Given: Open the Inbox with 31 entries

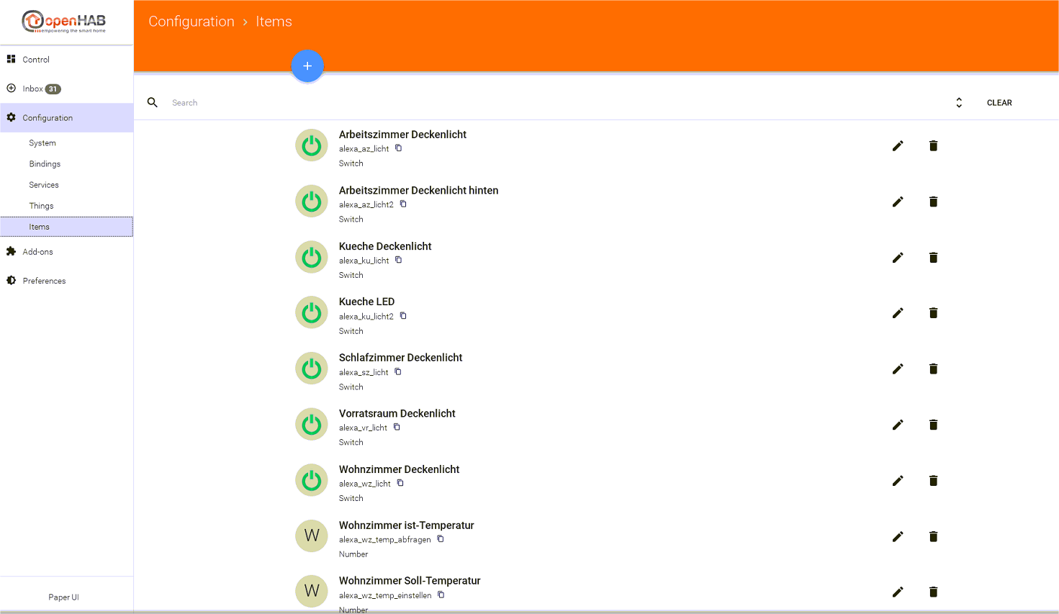Looking at the screenshot, I should (33, 89).
